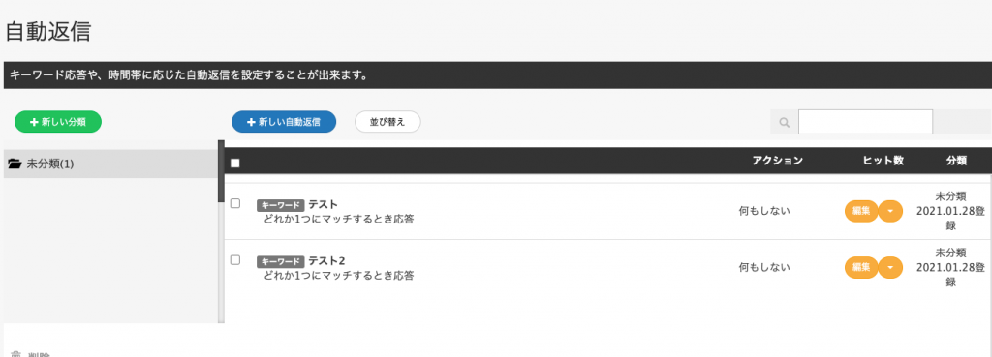Click the キーワード badge on テスト row

[281, 205]
